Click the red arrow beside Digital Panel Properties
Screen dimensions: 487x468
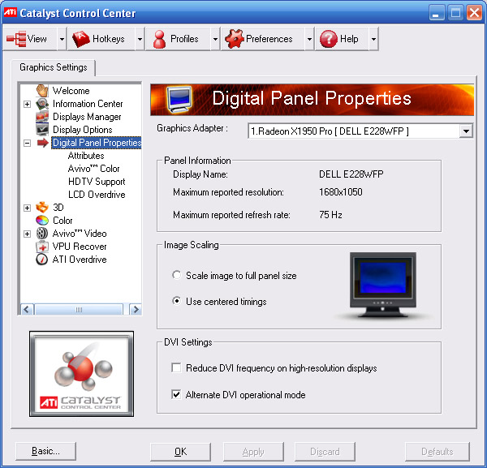42,143
